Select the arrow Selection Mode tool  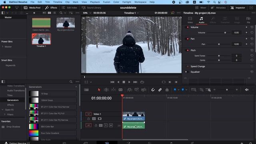[99, 90]
